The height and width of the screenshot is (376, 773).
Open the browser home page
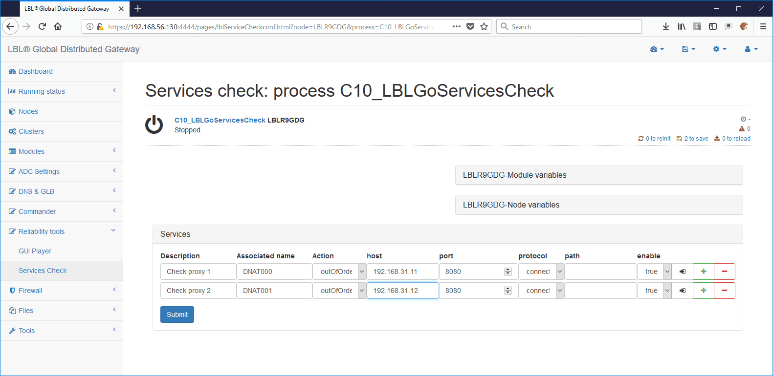coord(58,26)
